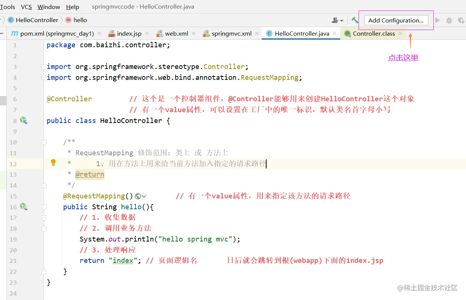Toggle the method end fold marker on line 22
Screen dimensions: 466x300
coord(44,271)
